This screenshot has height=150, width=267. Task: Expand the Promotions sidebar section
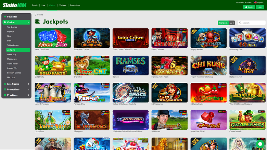pyautogui.click(x=28, y=90)
